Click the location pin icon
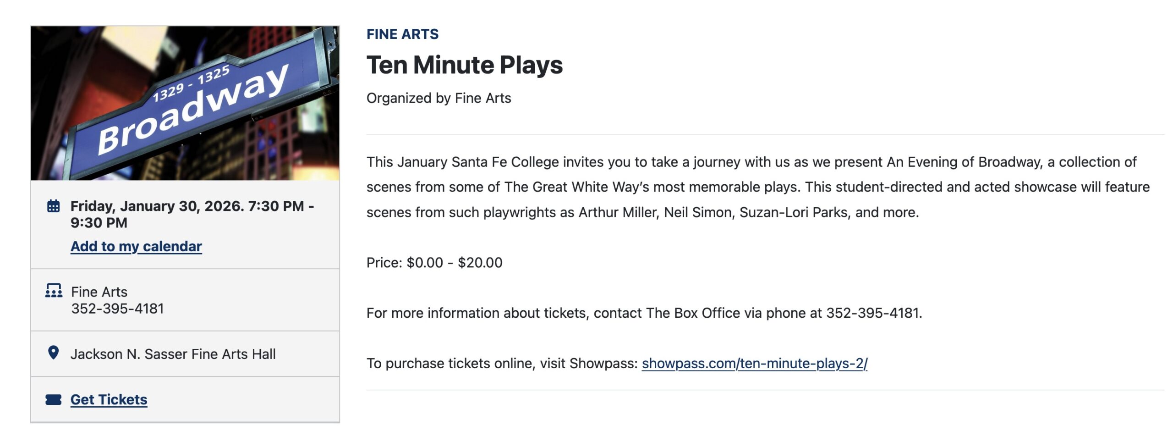1173x436 pixels. [x=53, y=353]
